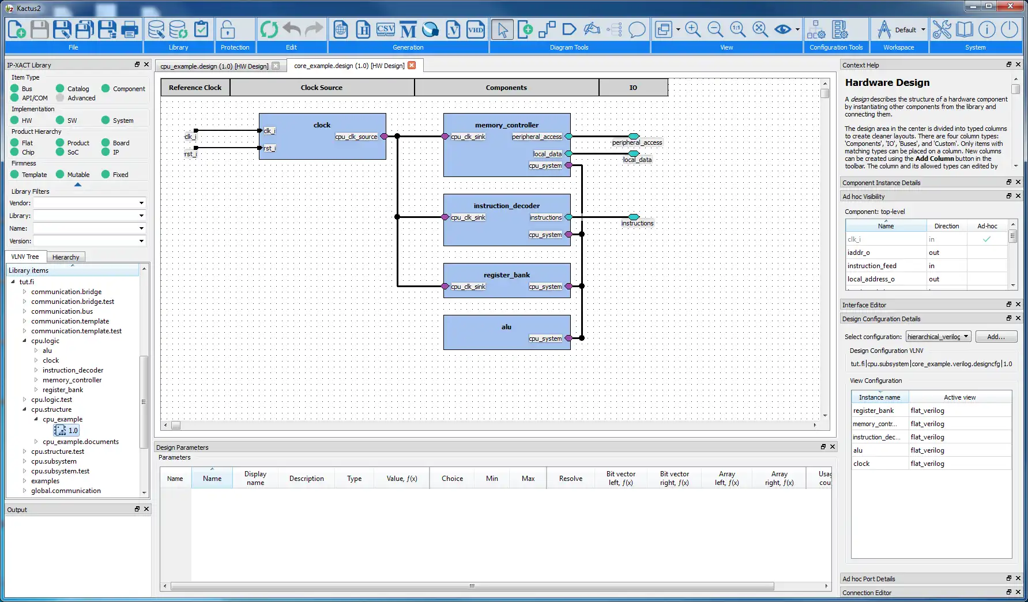Toggle the Template firmness filter
Viewport: 1028px width, 602px height.
[x=13, y=174]
